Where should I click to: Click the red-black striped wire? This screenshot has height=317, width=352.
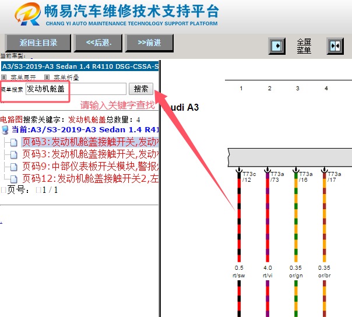click(x=239, y=217)
